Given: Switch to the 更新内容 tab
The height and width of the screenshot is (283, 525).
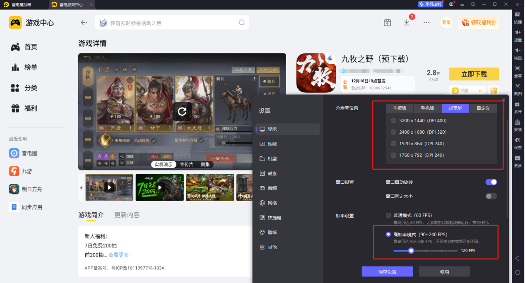Looking at the screenshot, I should [127, 215].
